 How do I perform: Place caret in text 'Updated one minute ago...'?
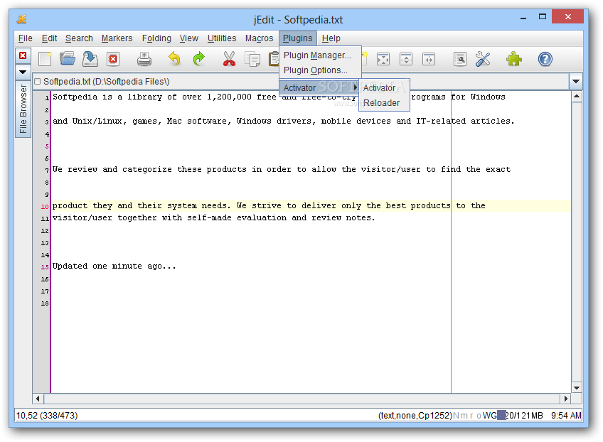click(114, 266)
